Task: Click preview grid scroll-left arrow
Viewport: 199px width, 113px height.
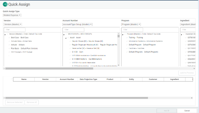Action: (x=4, y=98)
